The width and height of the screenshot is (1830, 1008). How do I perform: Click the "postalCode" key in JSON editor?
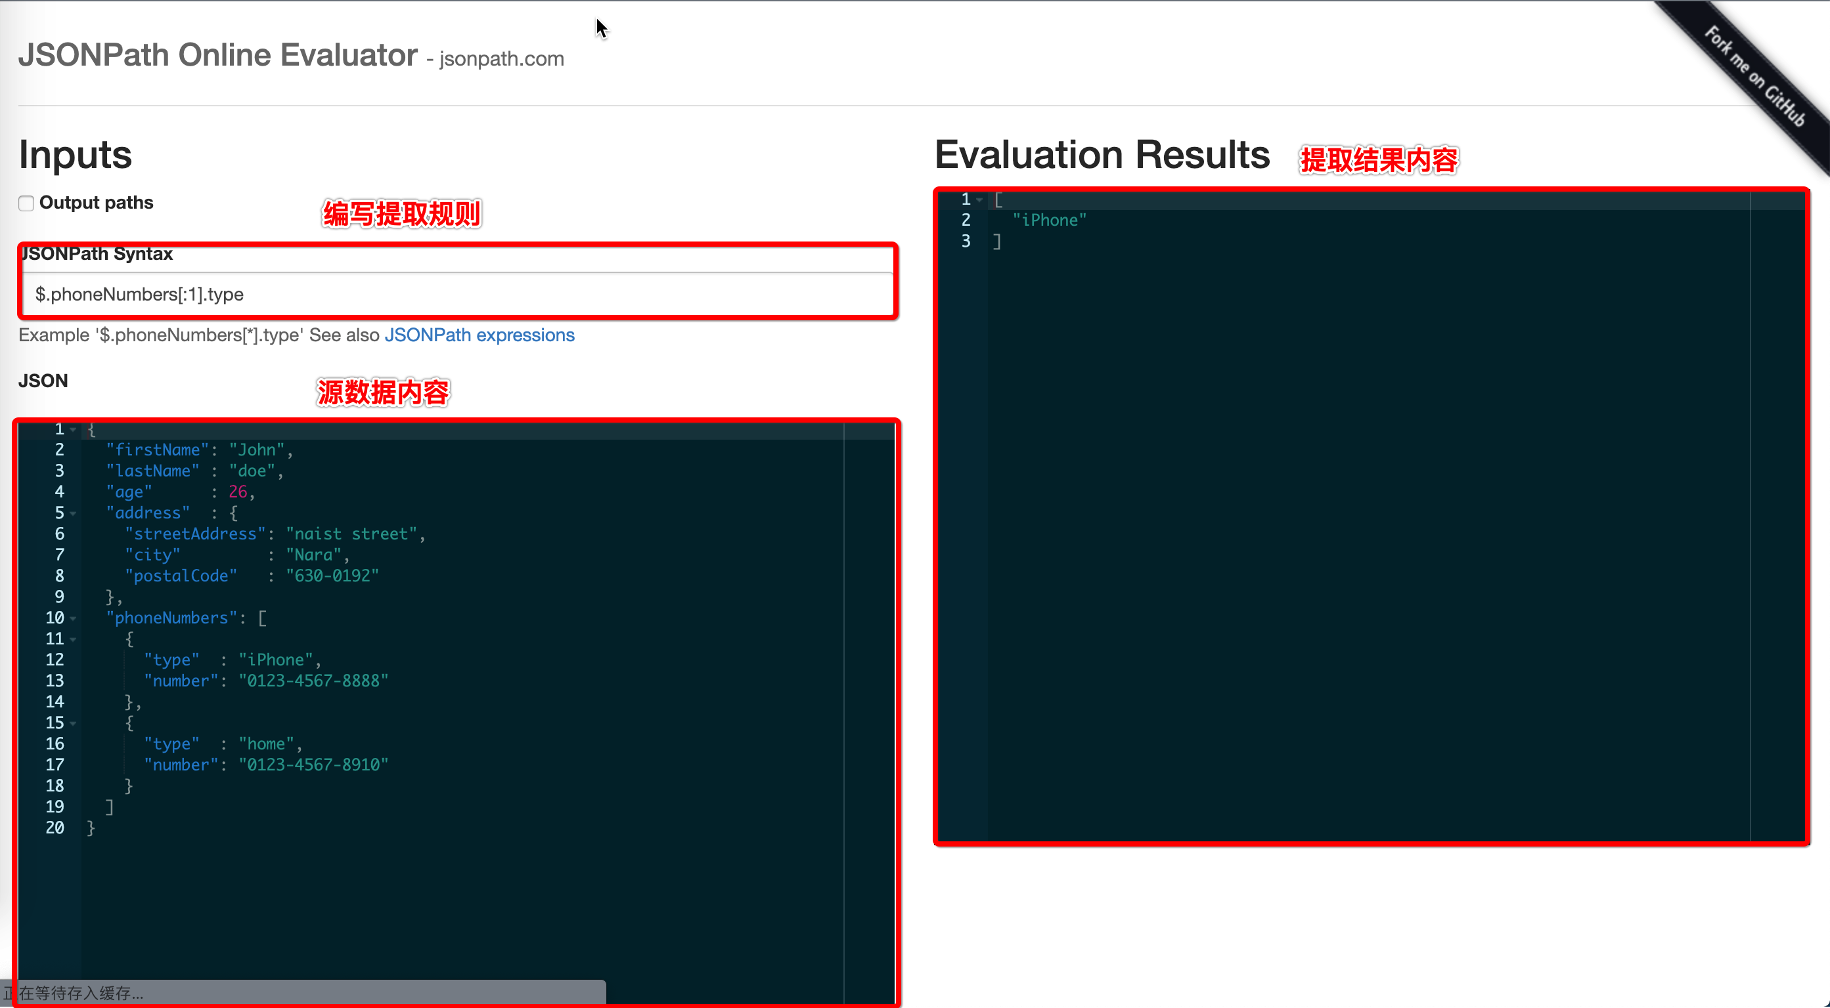coord(181,576)
